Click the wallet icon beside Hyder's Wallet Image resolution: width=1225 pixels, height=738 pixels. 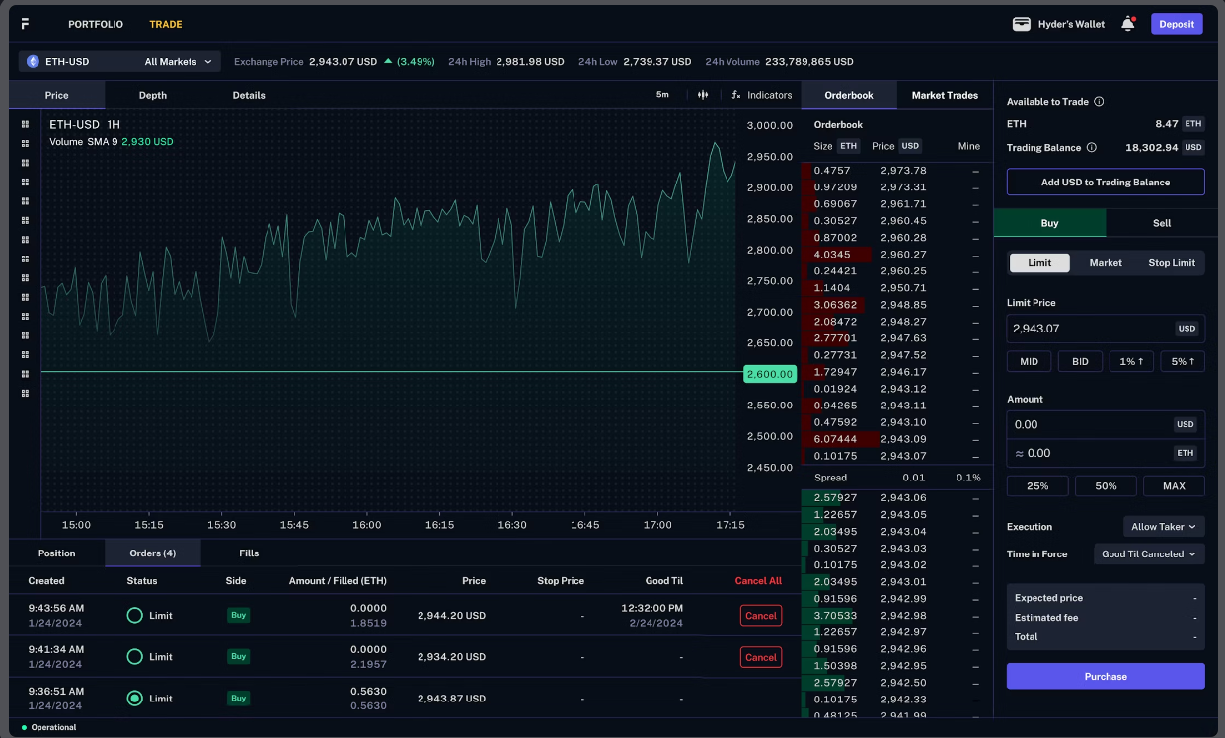[1022, 24]
